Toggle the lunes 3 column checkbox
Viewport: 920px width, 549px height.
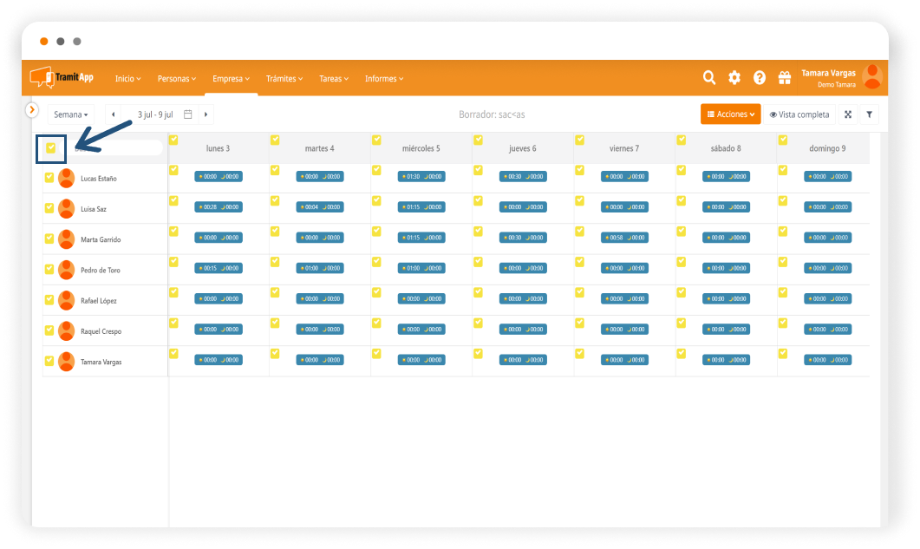[x=173, y=140]
